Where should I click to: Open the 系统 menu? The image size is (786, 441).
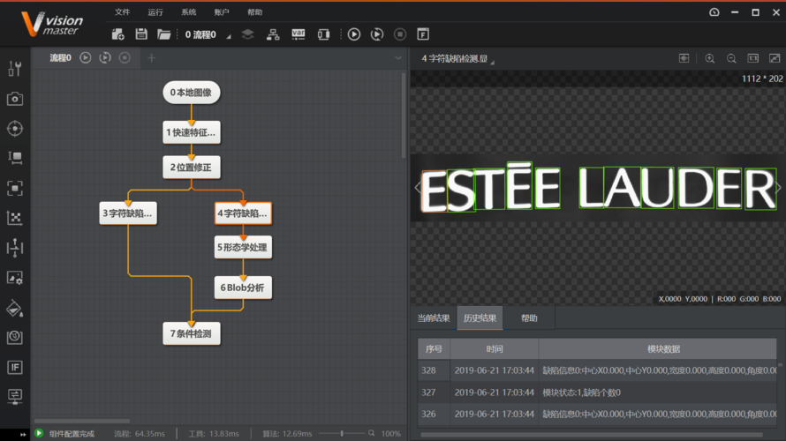(189, 12)
